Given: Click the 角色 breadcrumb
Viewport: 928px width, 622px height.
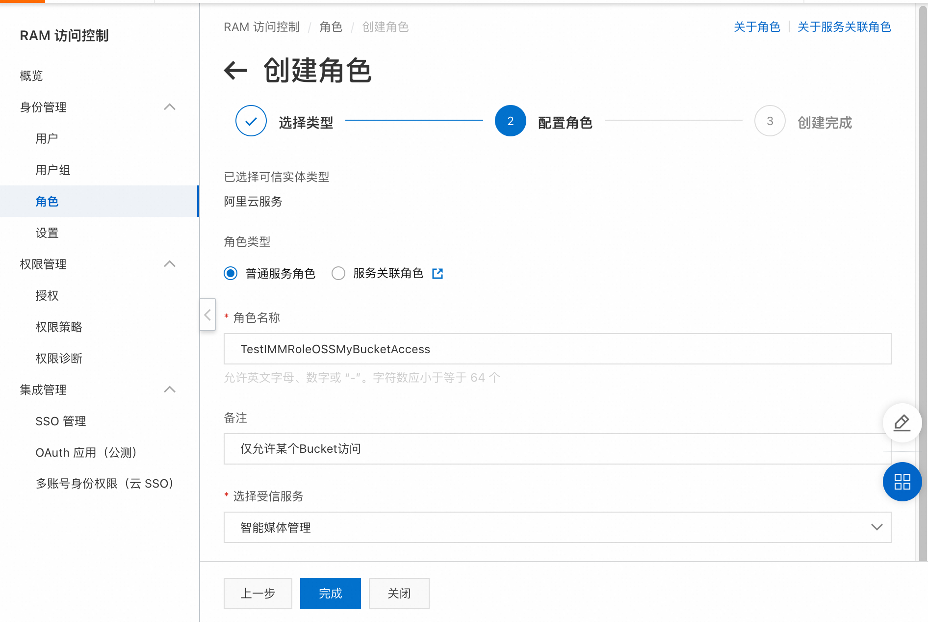Looking at the screenshot, I should 331,27.
